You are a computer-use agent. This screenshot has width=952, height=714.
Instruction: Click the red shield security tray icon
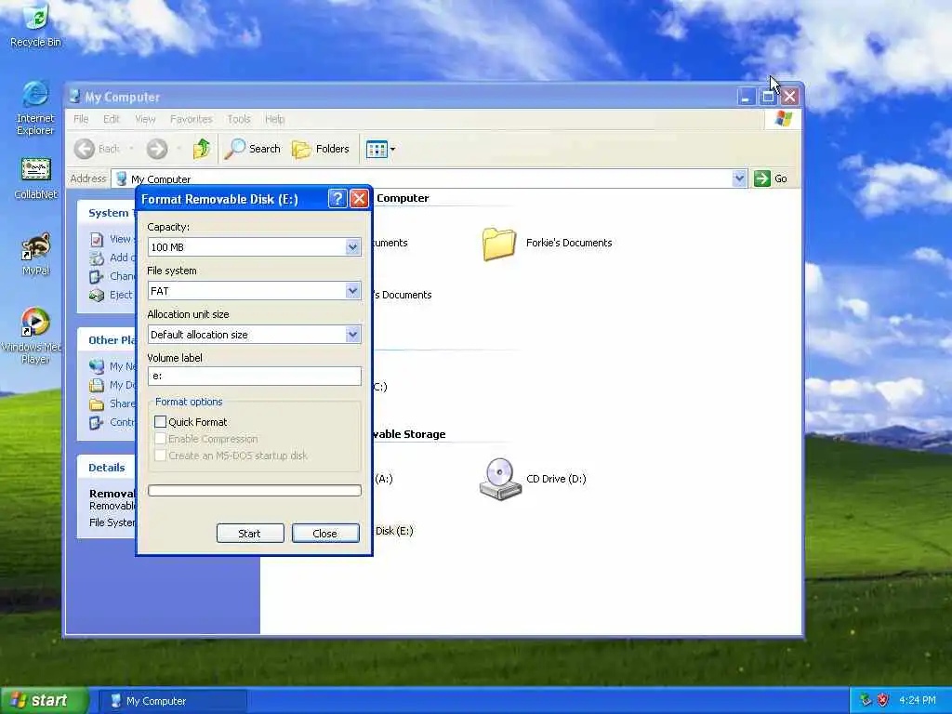883,700
